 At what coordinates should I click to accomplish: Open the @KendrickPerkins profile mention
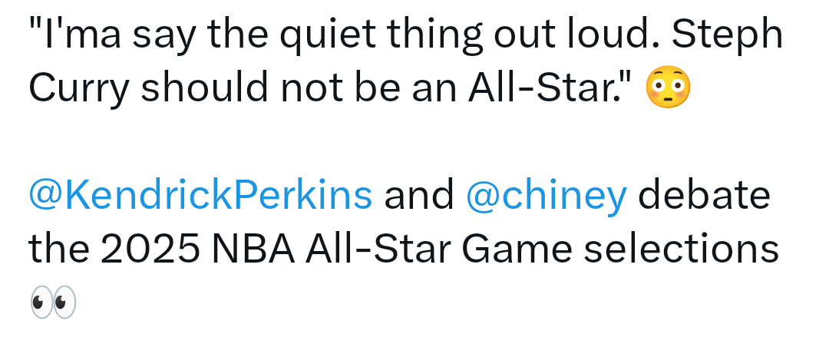[200, 195]
